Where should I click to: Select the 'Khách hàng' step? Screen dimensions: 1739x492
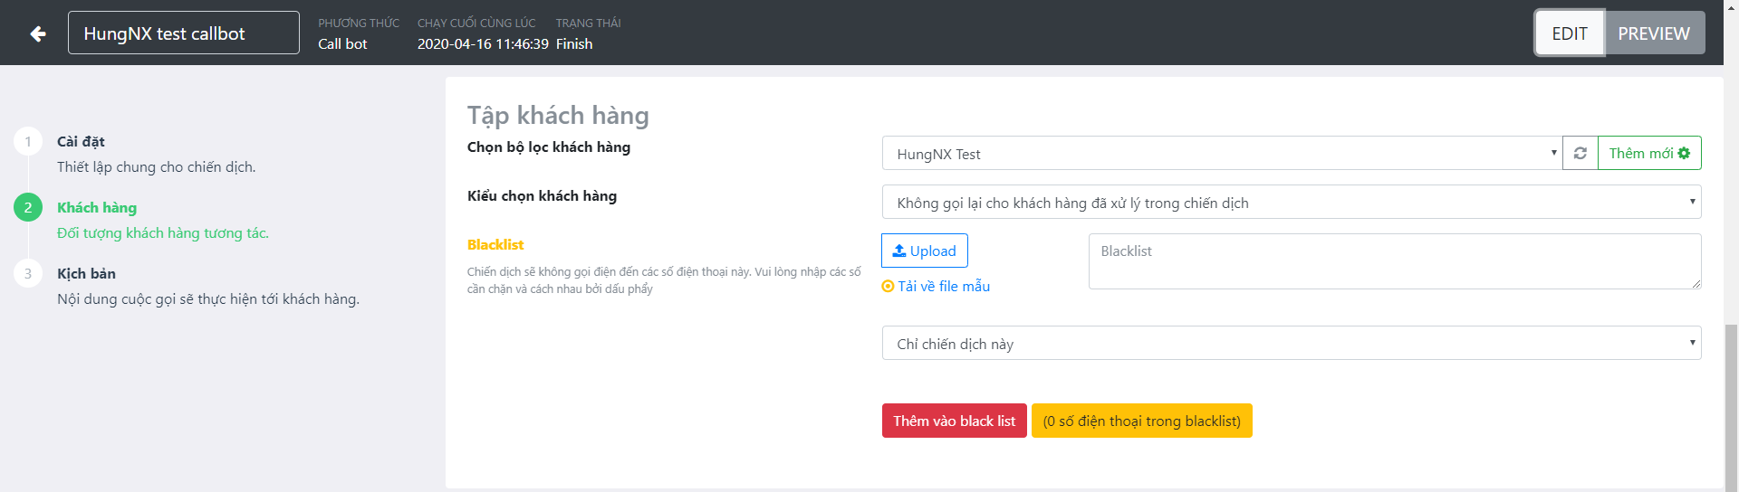pyautogui.click(x=97, y=208)
